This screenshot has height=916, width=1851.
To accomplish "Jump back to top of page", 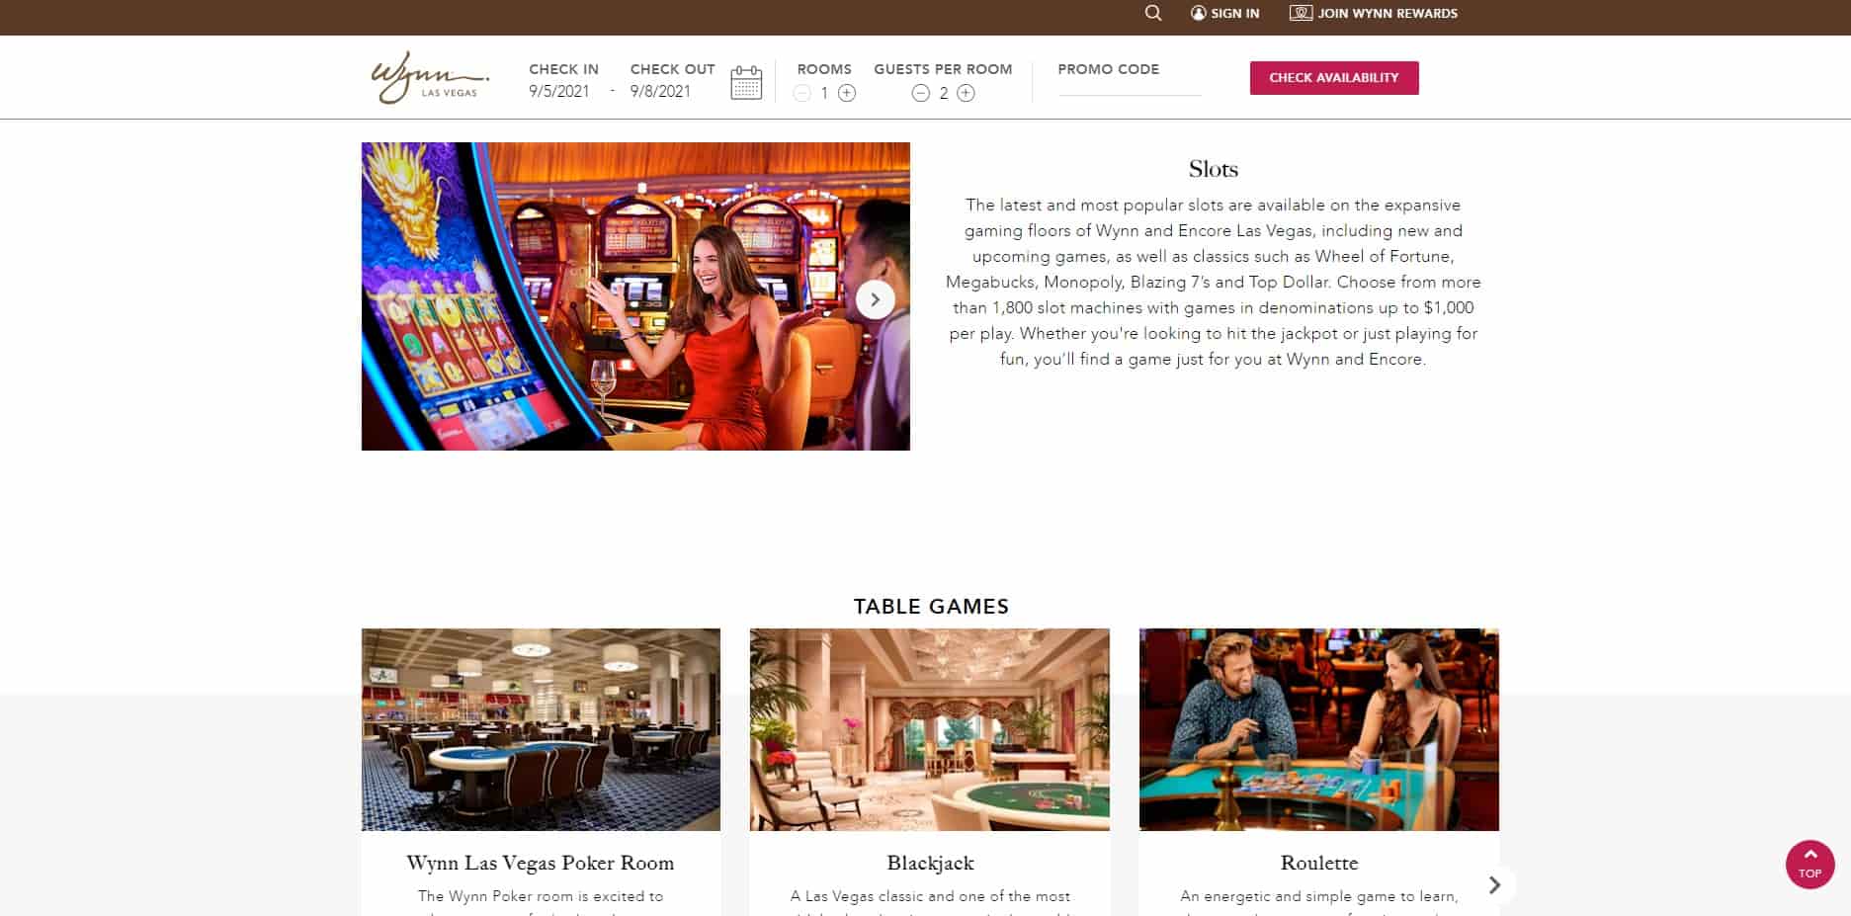I will [x=1810, y=864].
